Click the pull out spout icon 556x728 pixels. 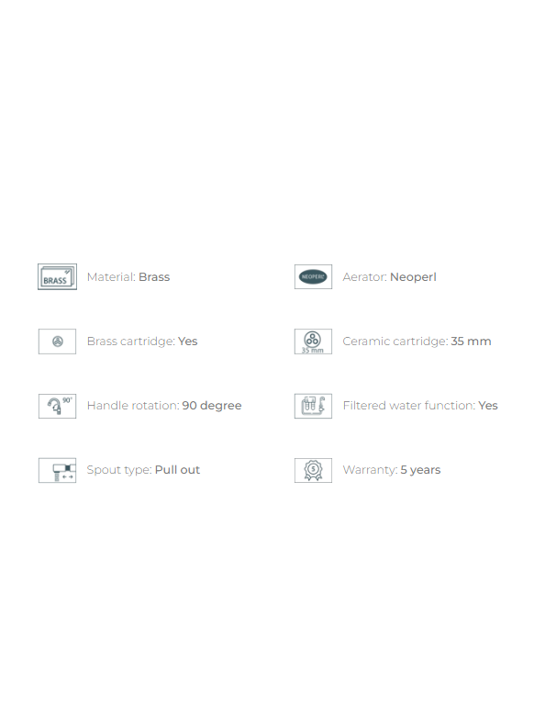click(57, 470)
